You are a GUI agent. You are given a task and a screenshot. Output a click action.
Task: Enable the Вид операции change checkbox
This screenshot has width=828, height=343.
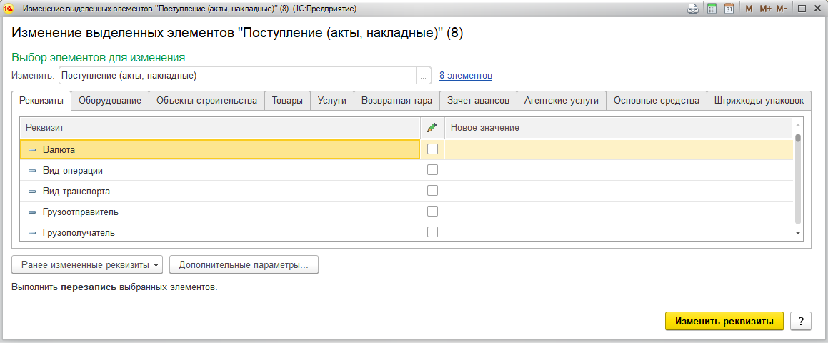(x=432, y=170)
